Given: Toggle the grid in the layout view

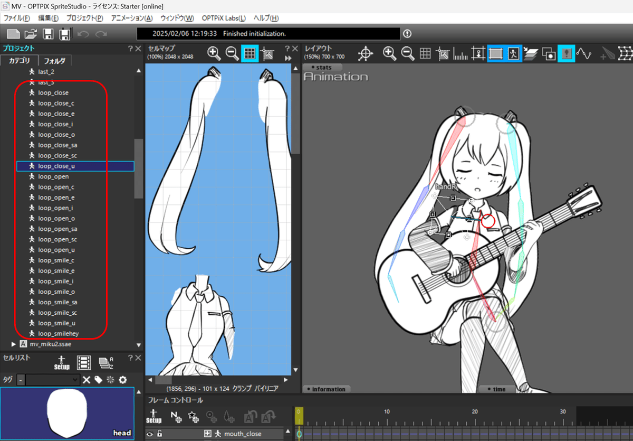Looking at the screenshot, I should pyautogui.click(x=425, y=53).
